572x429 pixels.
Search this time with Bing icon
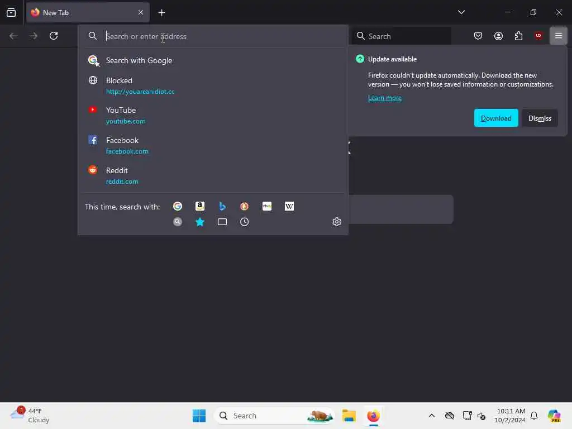point(222,207)
